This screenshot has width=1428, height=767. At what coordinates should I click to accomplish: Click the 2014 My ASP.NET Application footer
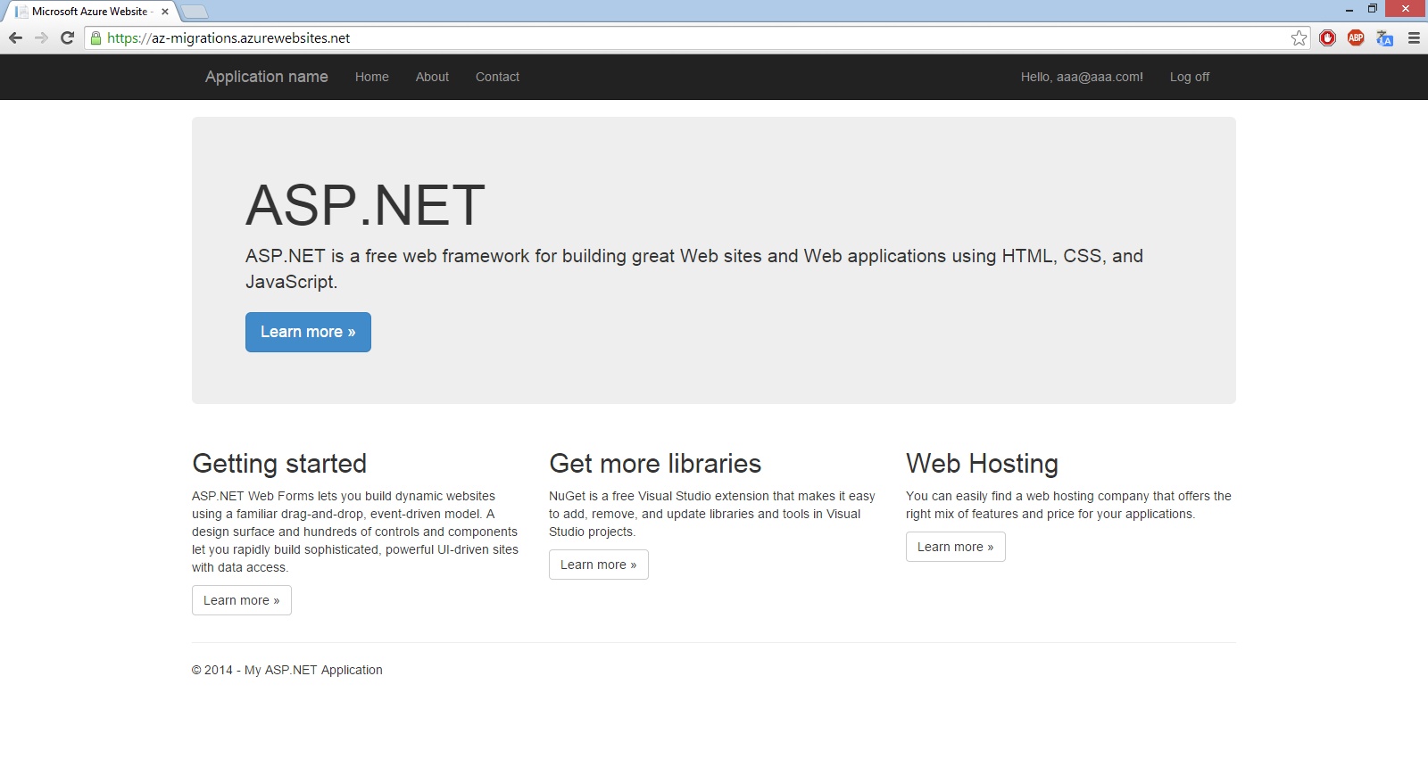click(x=286, y=670)
